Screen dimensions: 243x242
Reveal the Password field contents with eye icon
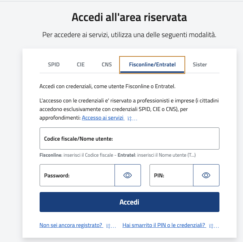[x=127, y=175]
